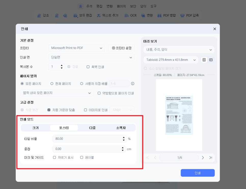
Task: Decrease the tile scale (타일 비율) value
Action: (x=124, y=140)
